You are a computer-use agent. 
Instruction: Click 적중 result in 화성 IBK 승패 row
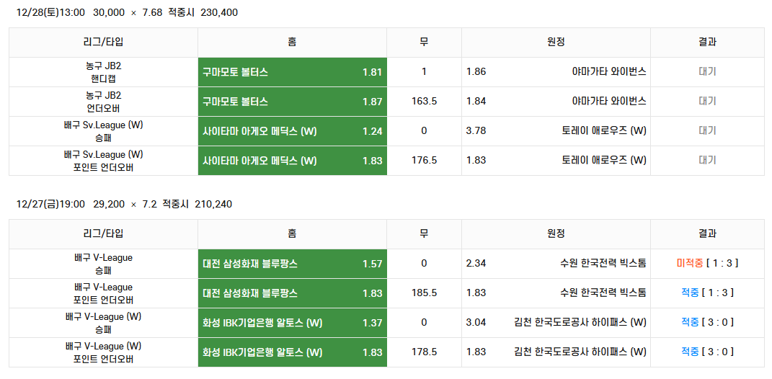[690, 322]
